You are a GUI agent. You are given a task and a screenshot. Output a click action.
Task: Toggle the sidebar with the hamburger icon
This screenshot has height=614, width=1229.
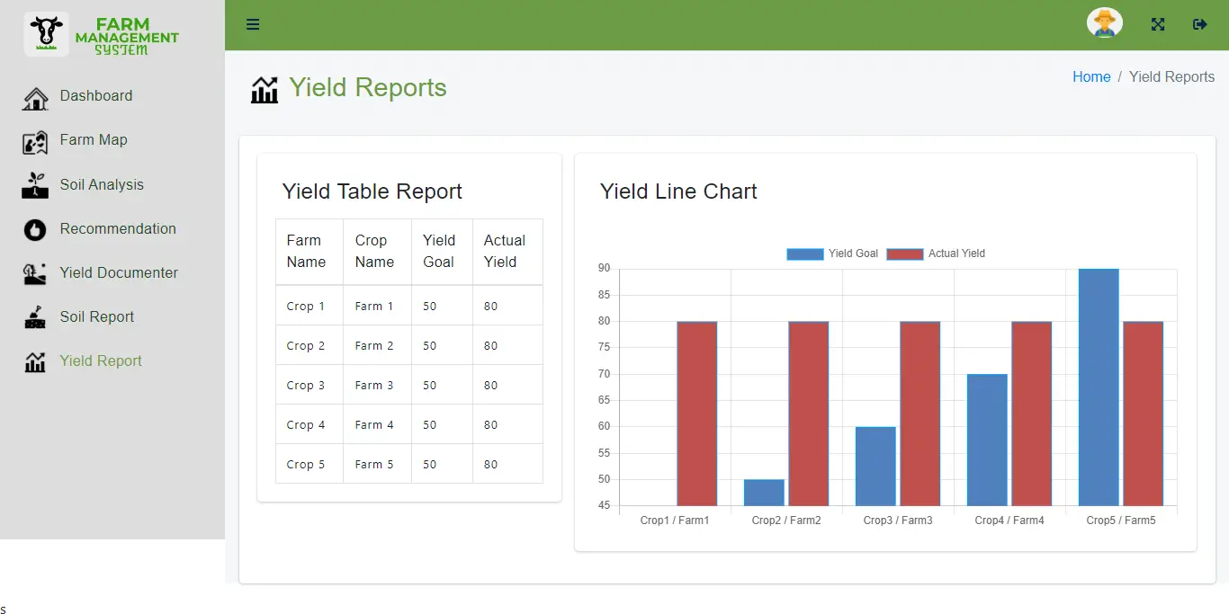tap(253, 24)
